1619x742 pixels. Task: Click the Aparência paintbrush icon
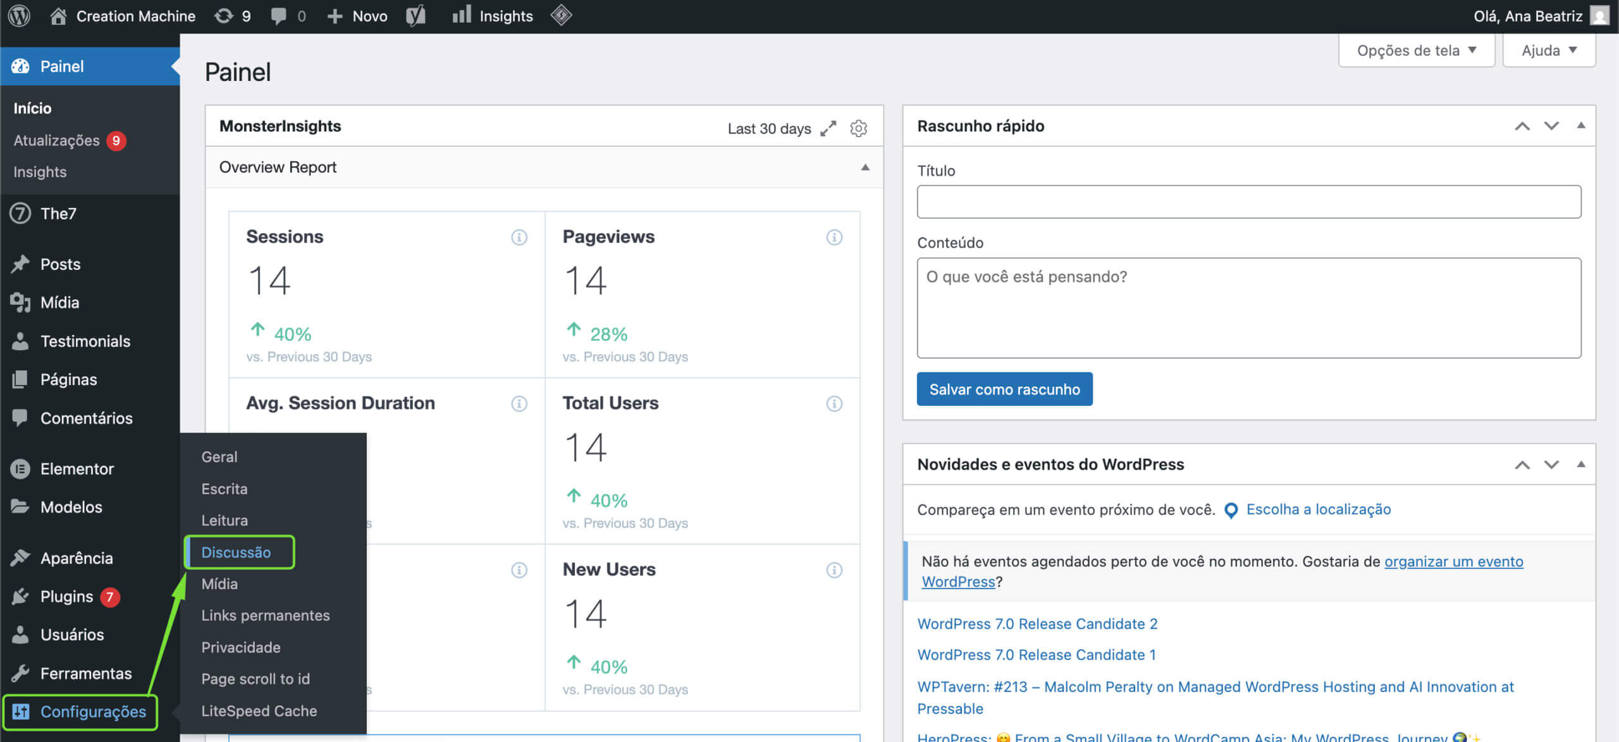point(20,558)
